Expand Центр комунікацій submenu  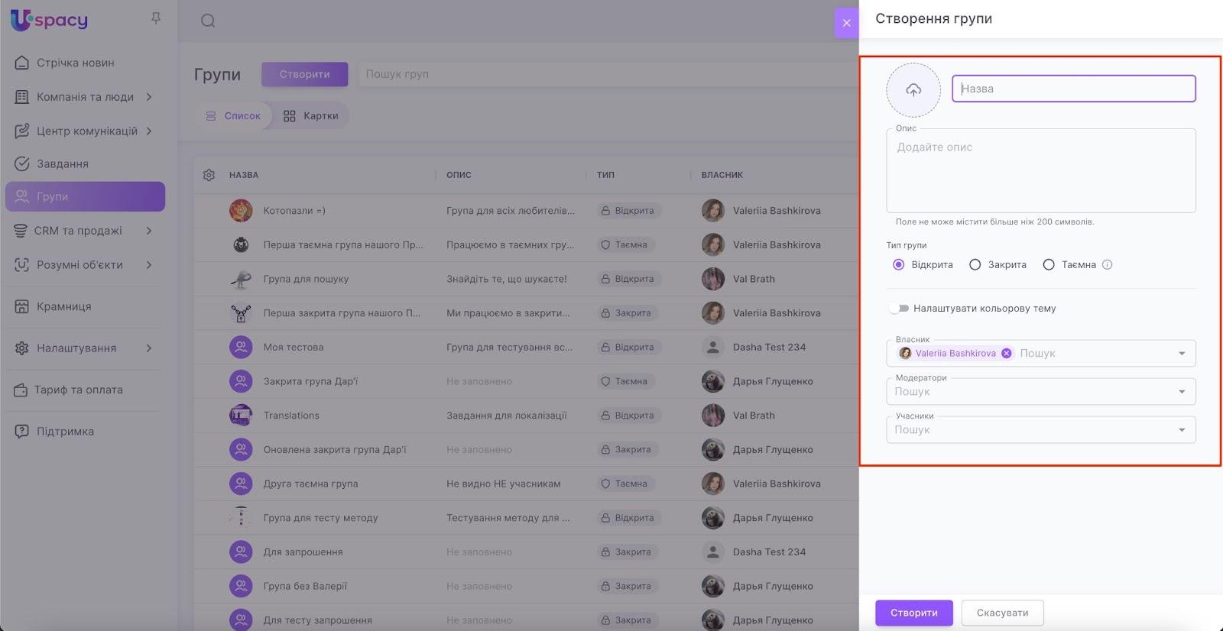click(x=149, y=131)
